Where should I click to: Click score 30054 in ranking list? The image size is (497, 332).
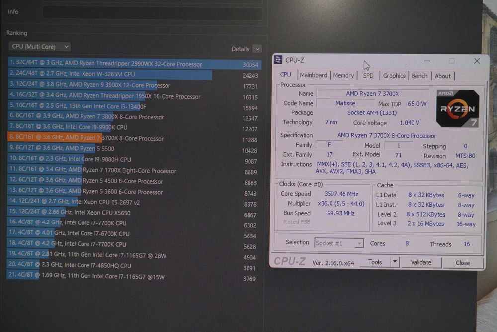(250, 65)
